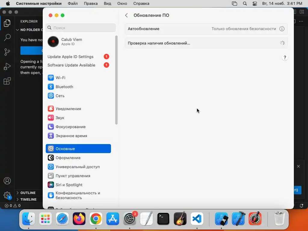Open Simulator app from the Dock

pyautogui.click(x=221, y=219)
